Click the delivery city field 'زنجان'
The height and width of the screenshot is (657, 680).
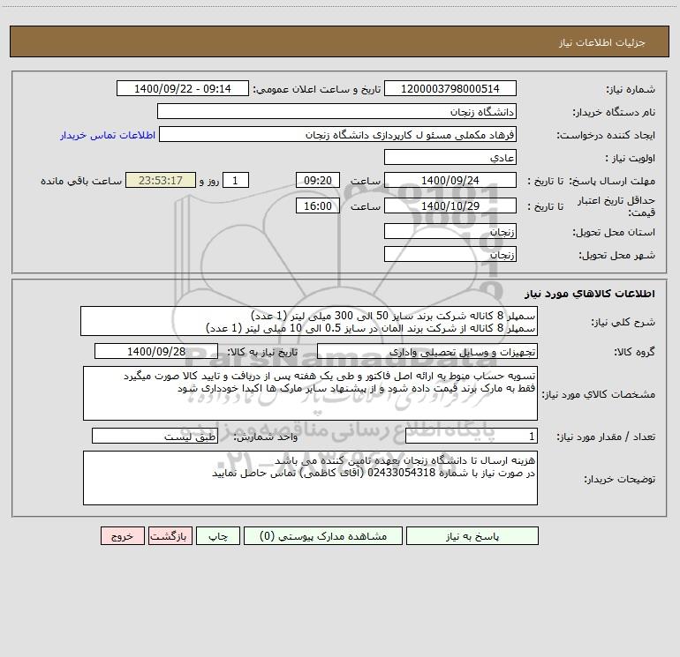[450, 254]
